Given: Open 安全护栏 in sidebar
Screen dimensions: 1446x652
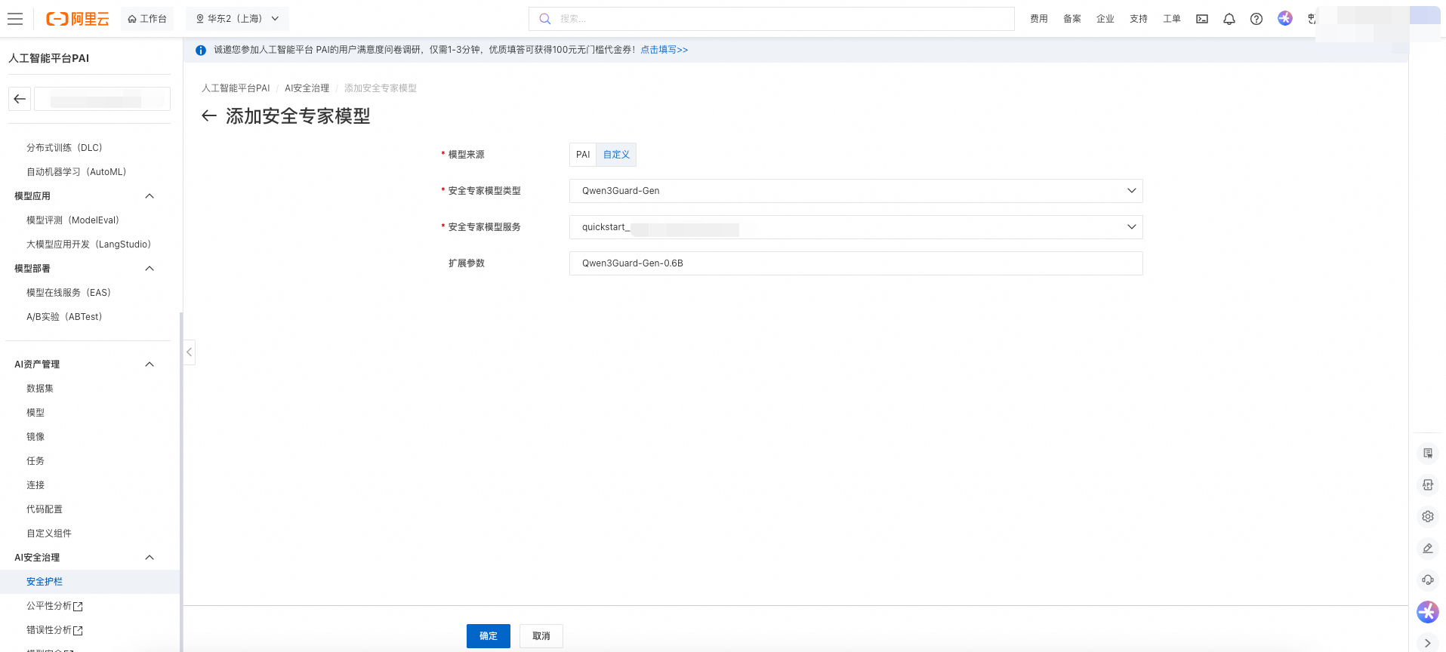Looking at the screenshot, I should (x=45, y=582).
